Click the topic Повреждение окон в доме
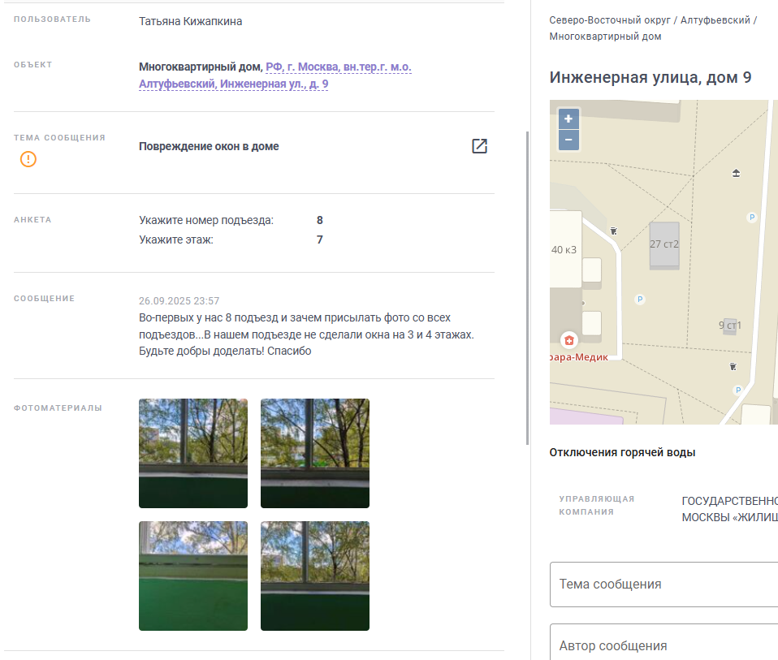This screenshot has width=778, height=660. coord(209,146)
